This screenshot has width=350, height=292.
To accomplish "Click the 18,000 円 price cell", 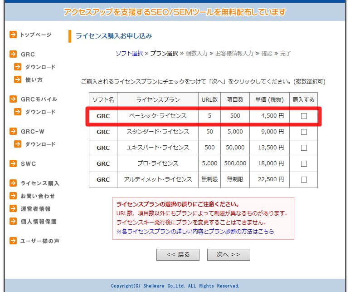I will coord(269,163).
